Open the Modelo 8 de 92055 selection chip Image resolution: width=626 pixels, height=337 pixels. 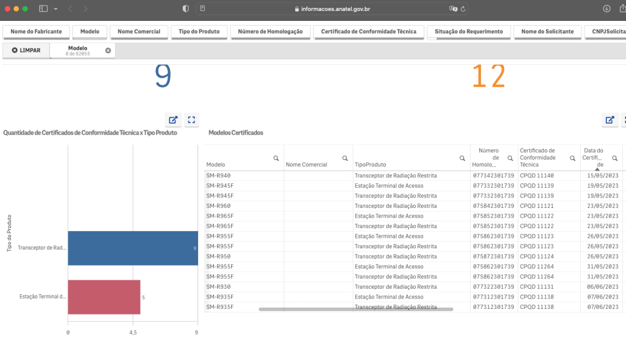point(78,50)
